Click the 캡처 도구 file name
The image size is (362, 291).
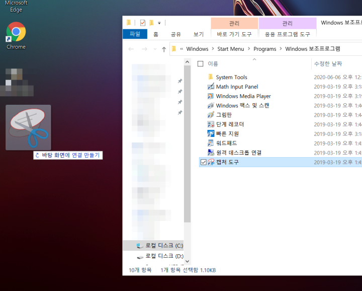[227, 162]
